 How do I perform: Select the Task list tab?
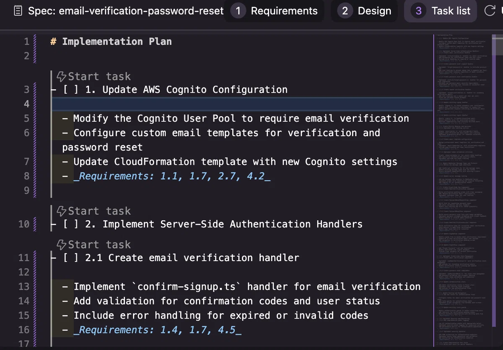[441, 11]
